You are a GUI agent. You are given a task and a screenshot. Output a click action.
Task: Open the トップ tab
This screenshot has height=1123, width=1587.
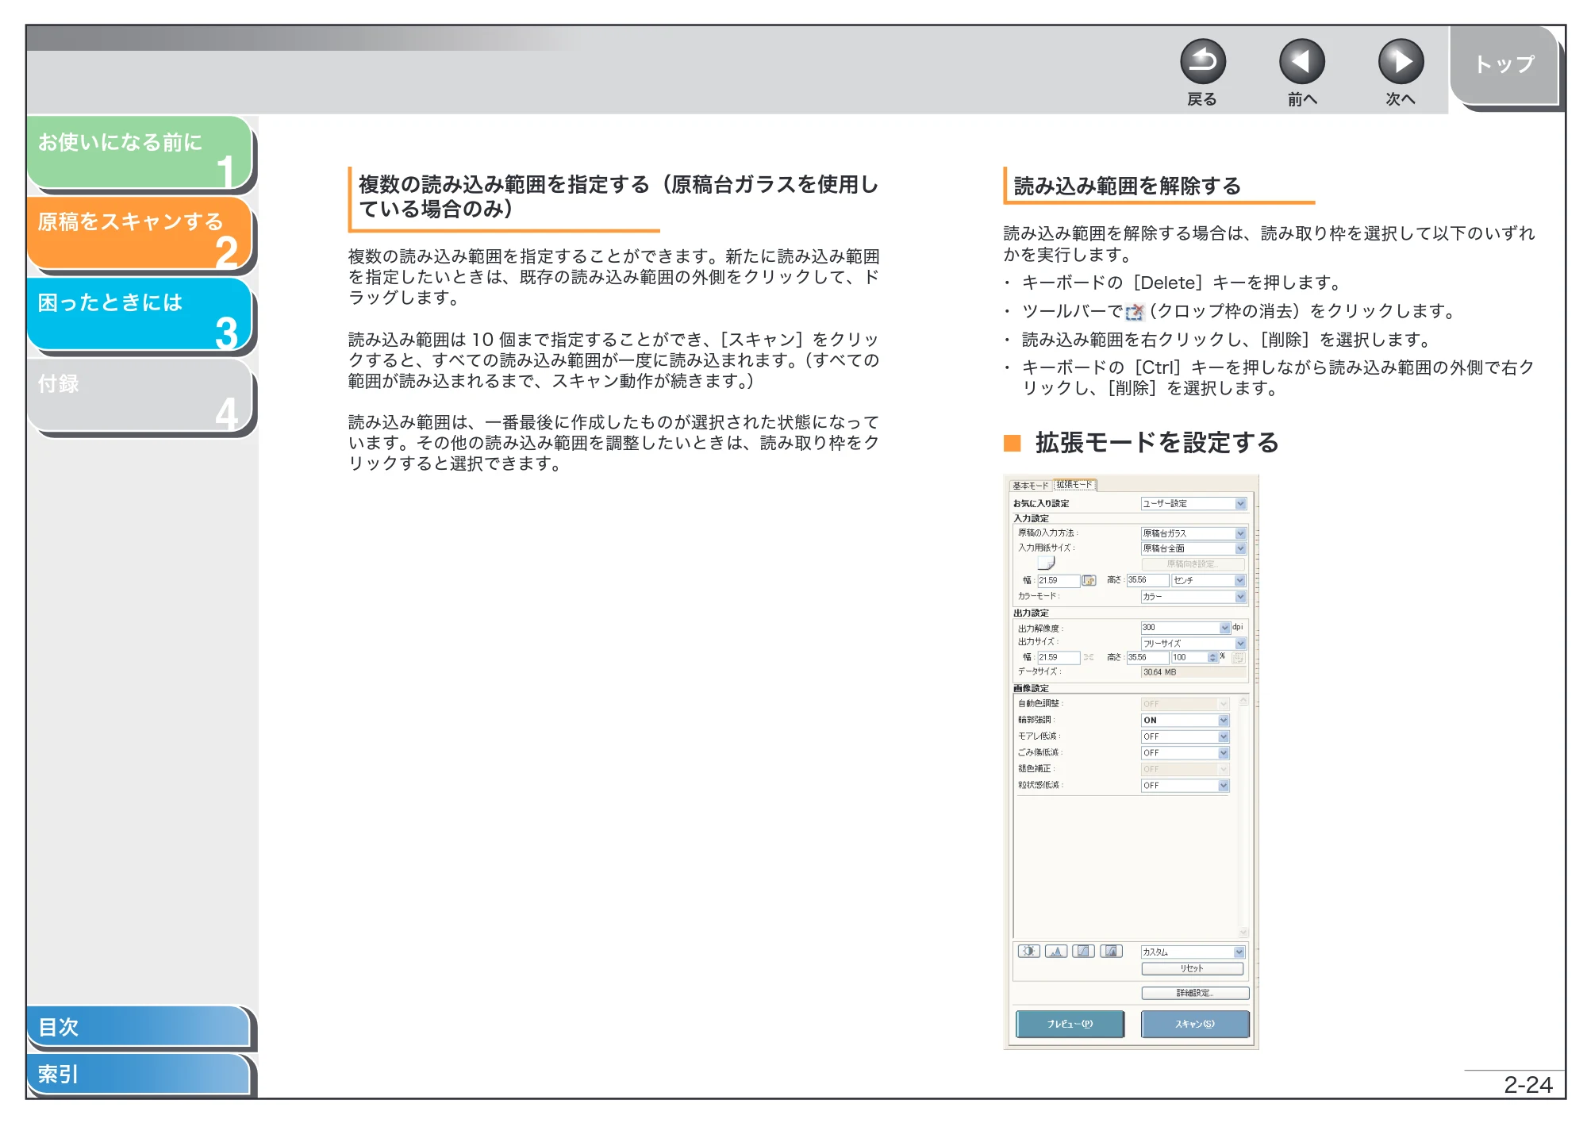point(1504,65)
